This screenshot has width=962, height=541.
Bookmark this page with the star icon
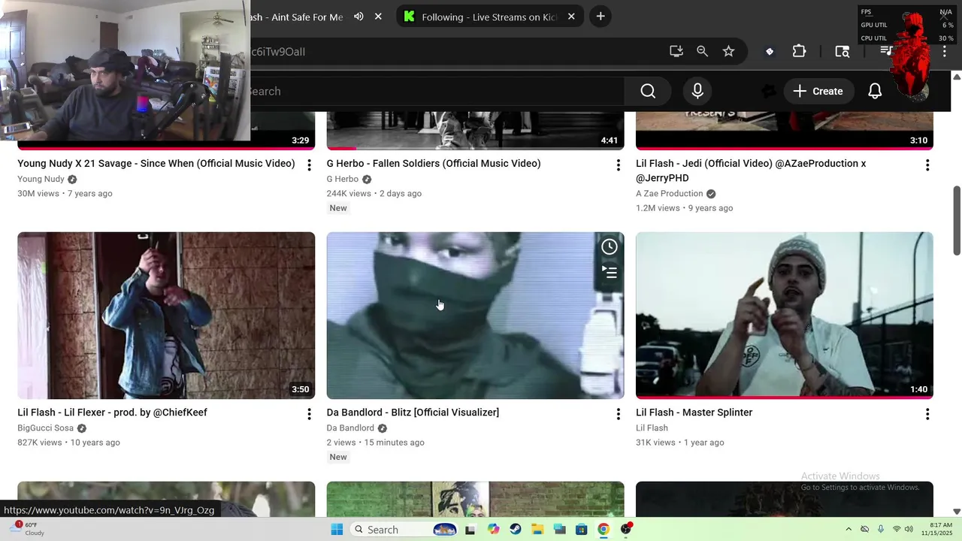[x=728, y=51]
